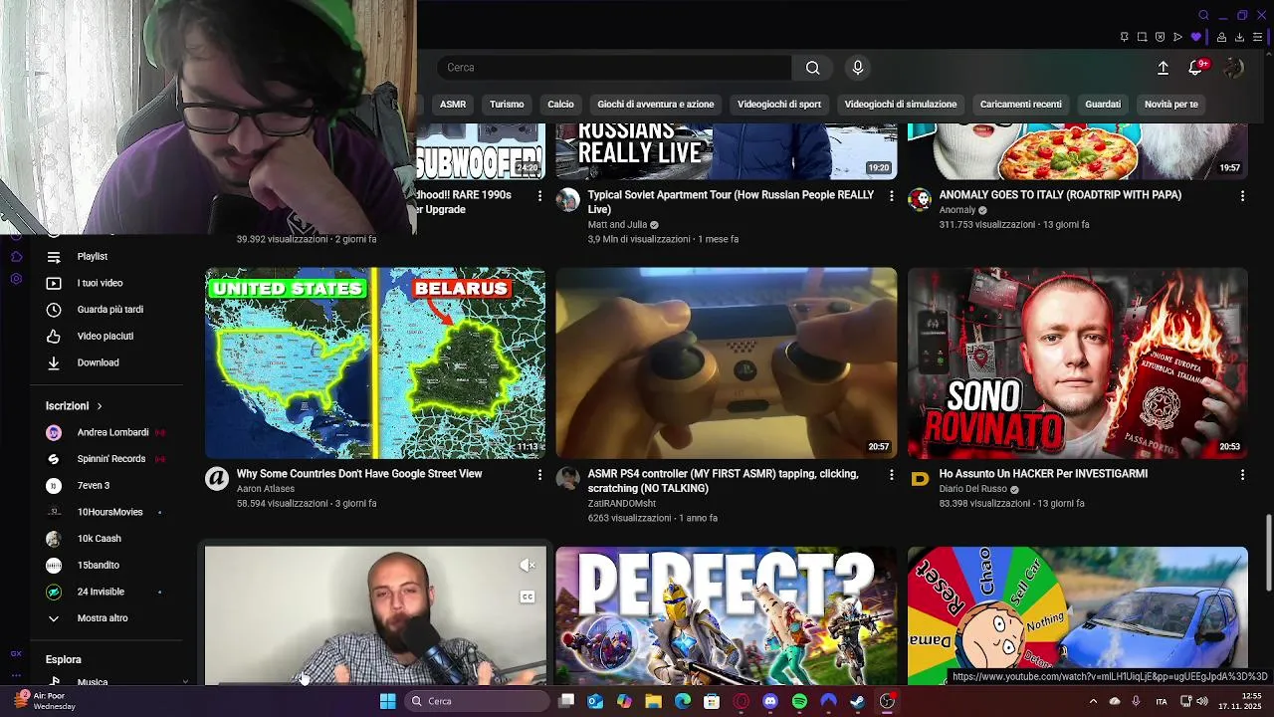
Task: Click the browser pinboard pin icon
Action: click(x=1124, y=37)
